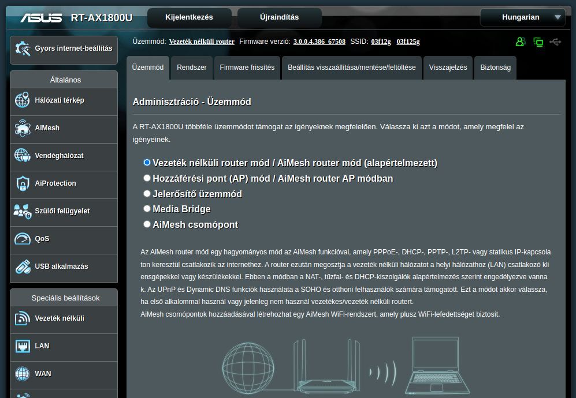
Task: Open the QoS gauge icon
Action: point(22,239)
